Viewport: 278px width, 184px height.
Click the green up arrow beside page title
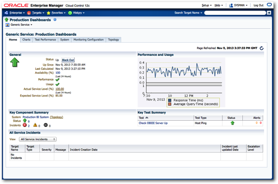[x=6, y=19]
